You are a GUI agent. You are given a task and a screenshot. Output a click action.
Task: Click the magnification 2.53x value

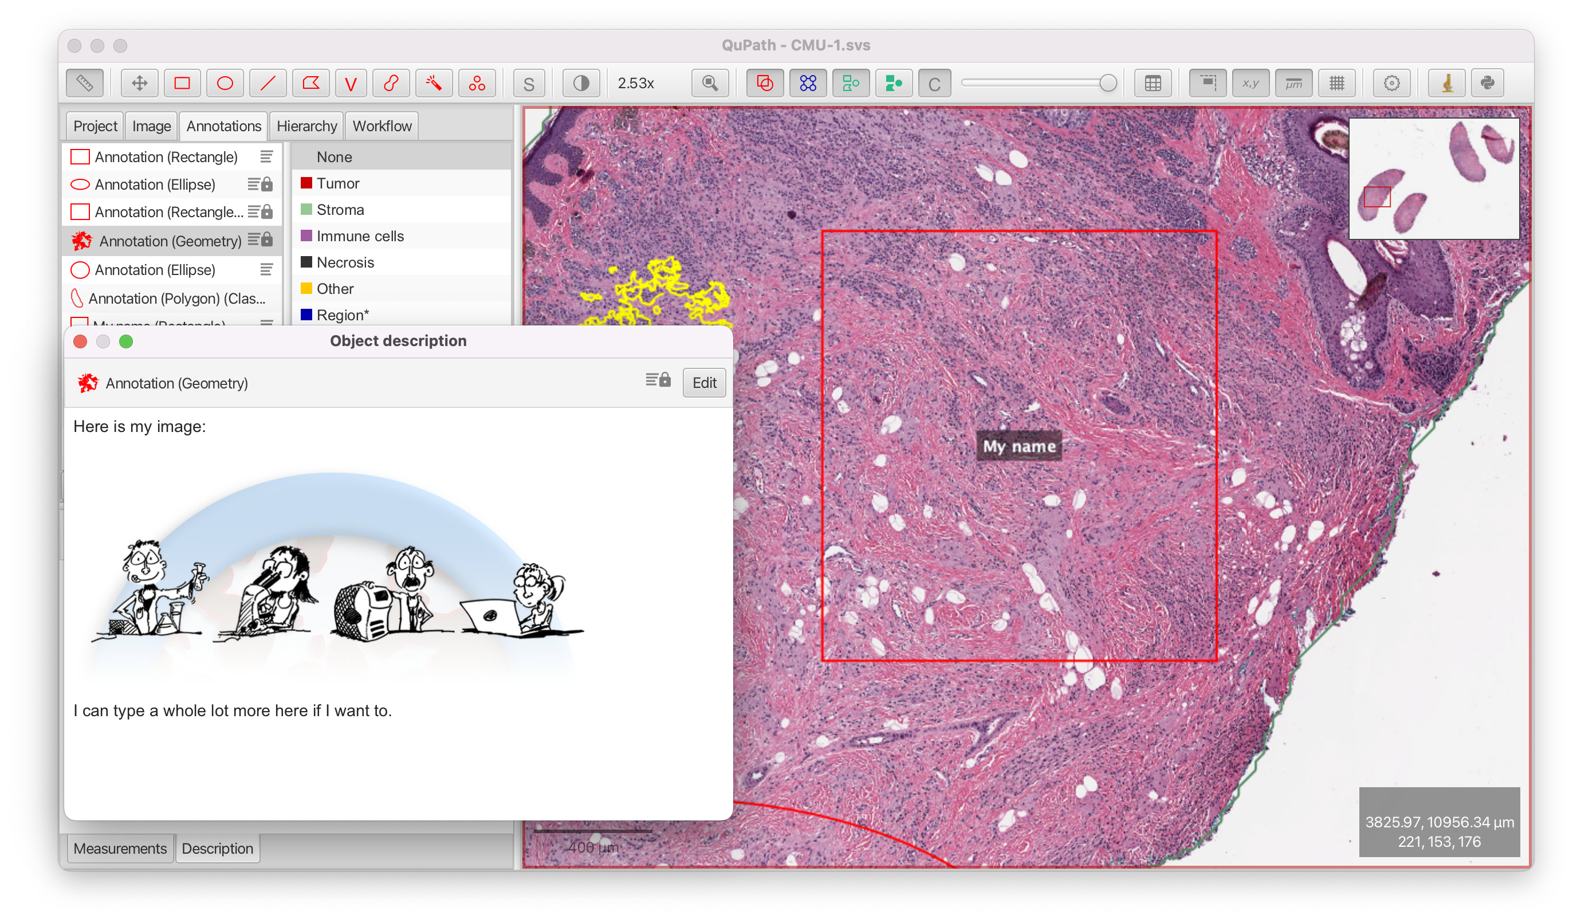635,83
